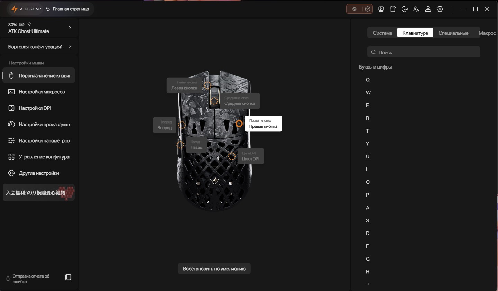
Task: Choose key D from the list
Action: tap(368, 233)
